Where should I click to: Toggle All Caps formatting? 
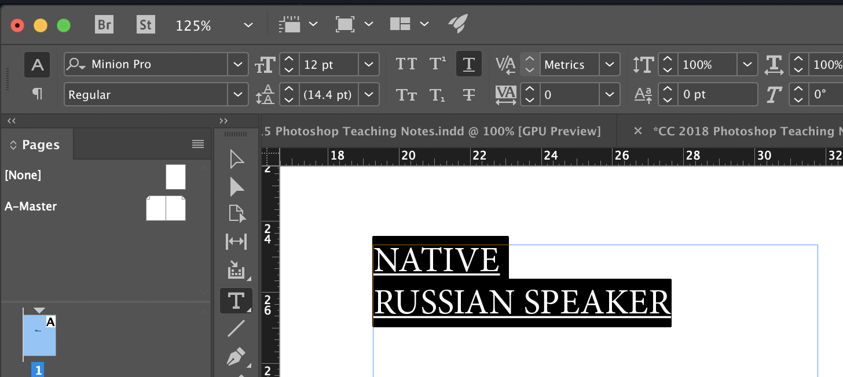pos(406,64)
